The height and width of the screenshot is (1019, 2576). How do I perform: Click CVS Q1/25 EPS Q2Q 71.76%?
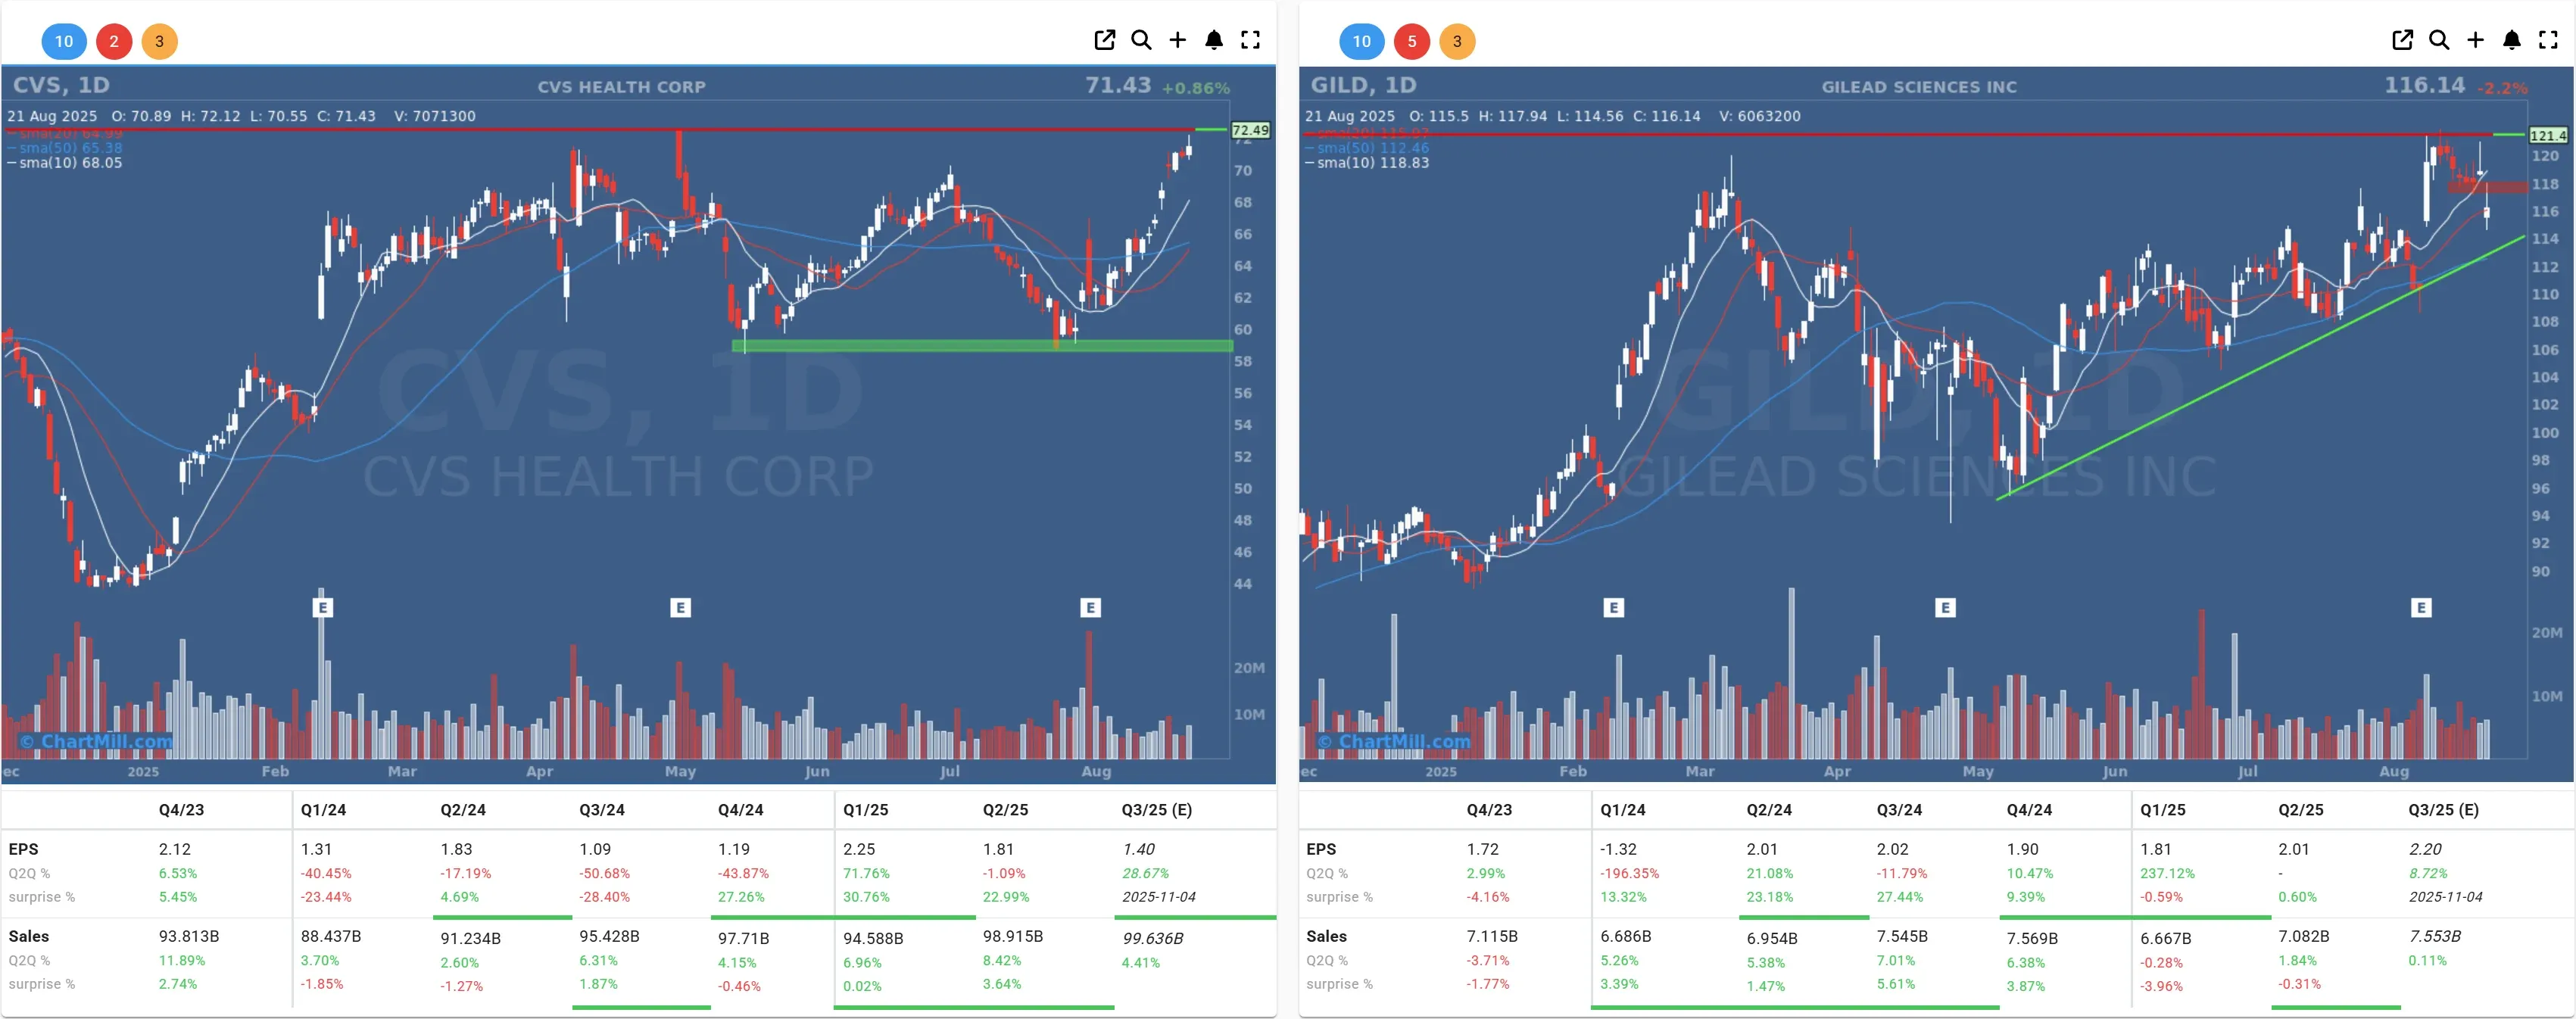866,873
